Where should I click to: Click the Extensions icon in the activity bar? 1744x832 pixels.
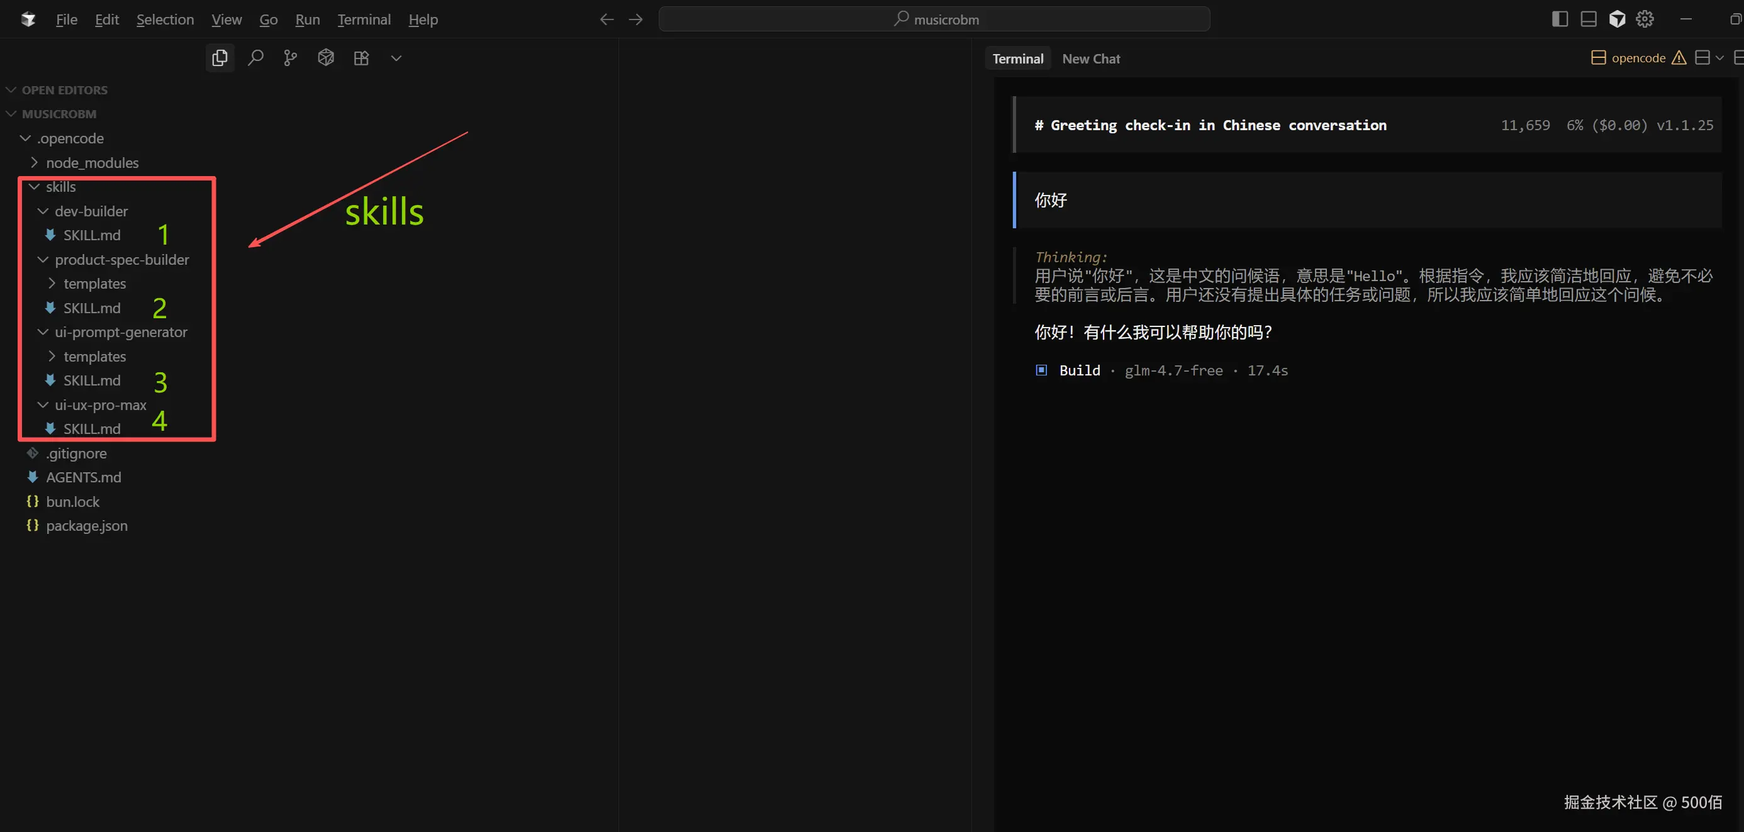[x=361, y=58]
